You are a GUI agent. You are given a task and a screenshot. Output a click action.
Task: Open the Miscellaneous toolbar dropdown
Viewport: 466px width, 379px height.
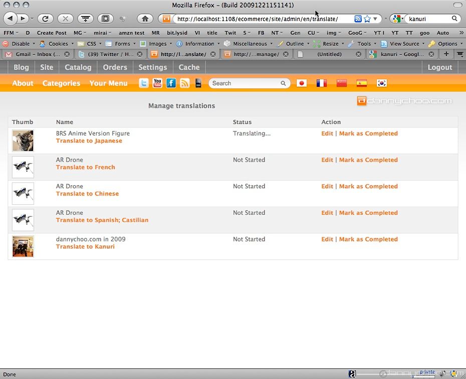250,44
